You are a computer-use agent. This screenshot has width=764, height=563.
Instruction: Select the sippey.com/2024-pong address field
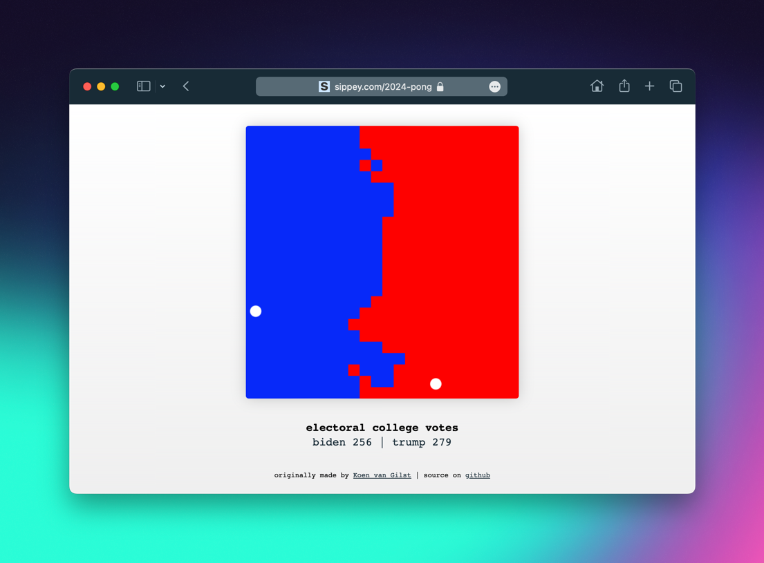[x=383, y=86]
